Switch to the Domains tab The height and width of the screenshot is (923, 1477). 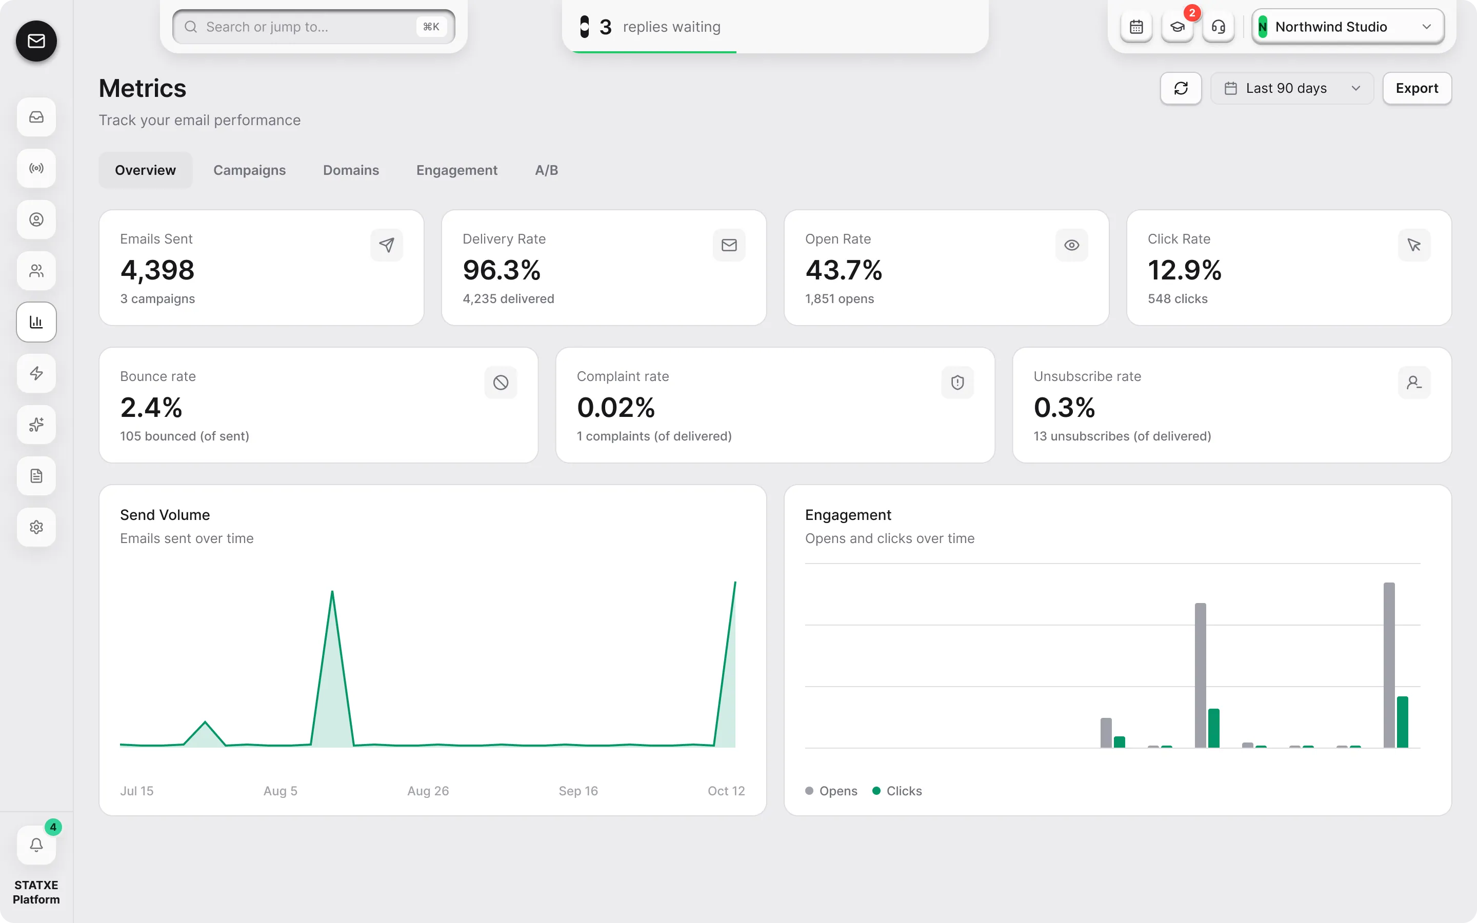(351, 170)
